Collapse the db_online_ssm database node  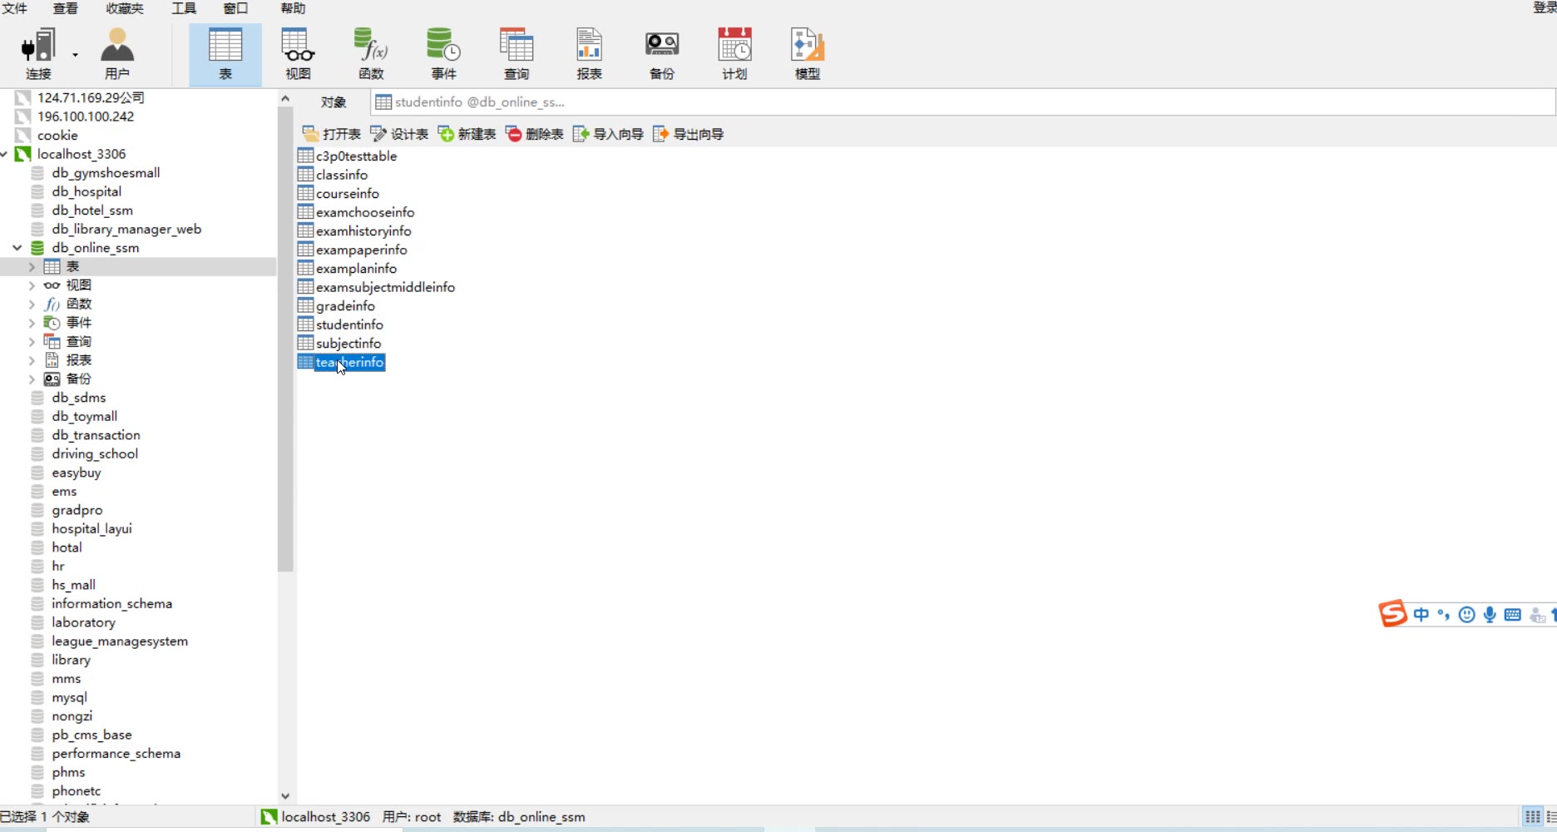(17, 248)
